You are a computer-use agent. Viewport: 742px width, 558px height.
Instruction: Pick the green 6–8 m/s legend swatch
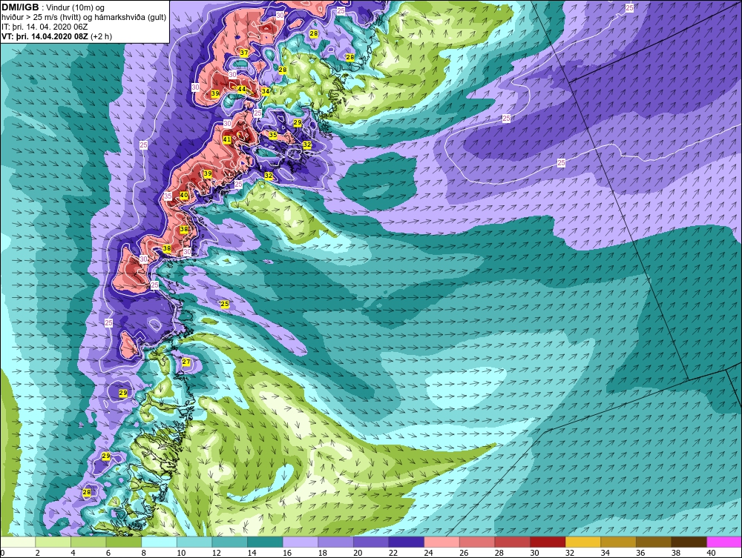point(124,542)
